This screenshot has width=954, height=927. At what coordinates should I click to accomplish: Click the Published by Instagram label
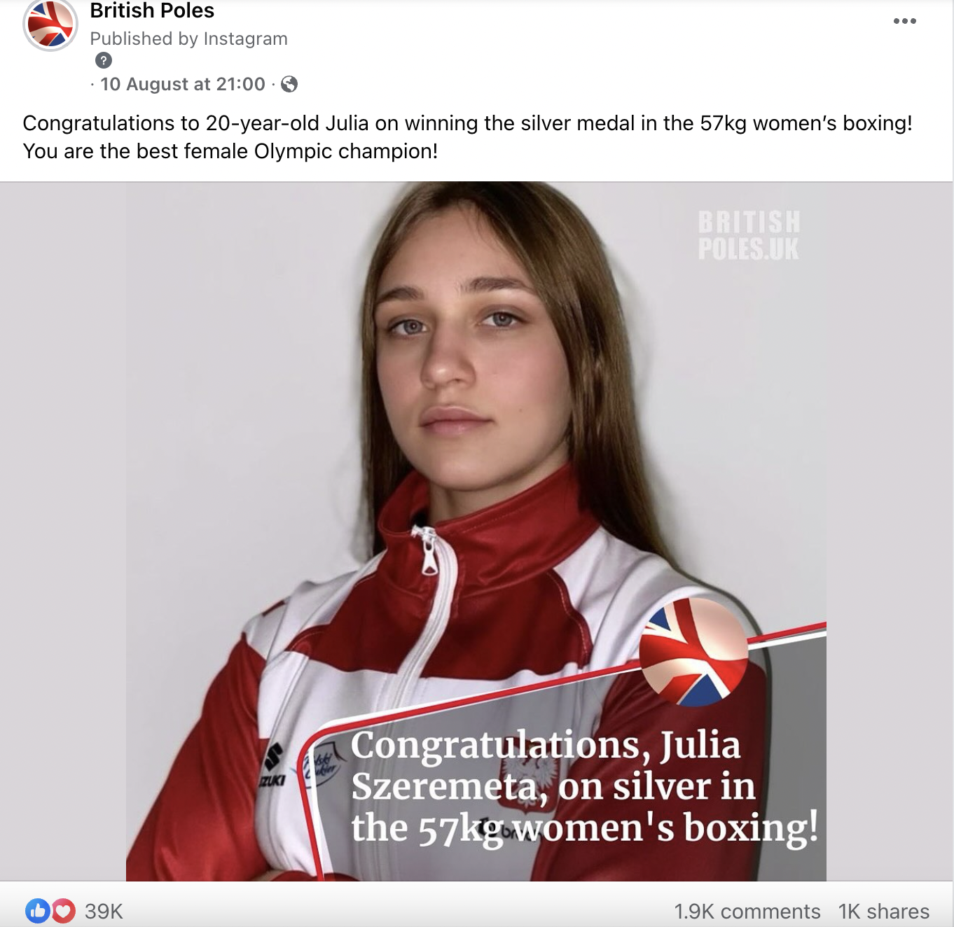[189, 39]
